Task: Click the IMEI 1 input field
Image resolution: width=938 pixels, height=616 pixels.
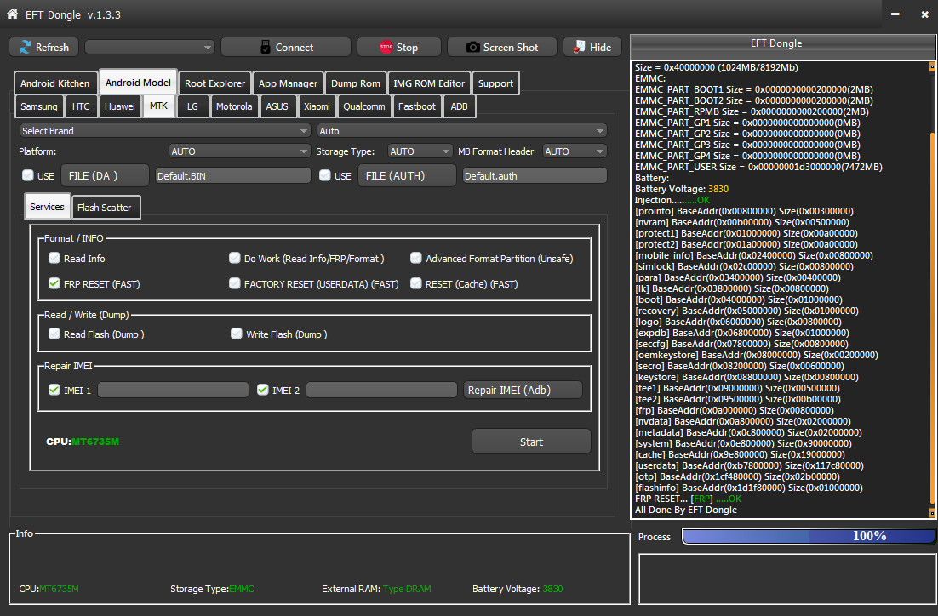Action: 174,390
